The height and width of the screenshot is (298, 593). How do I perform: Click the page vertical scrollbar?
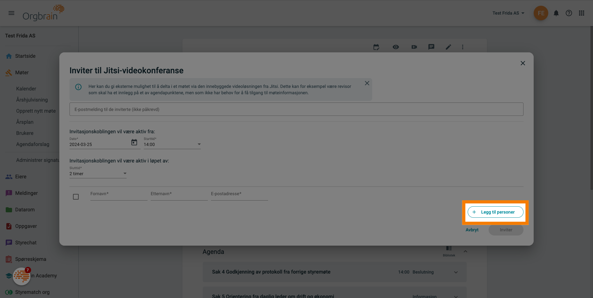pos(591,108)
